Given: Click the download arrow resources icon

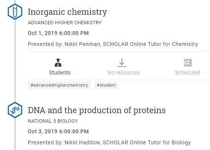Looking at the screenshot, I should click(x=122, y=63).
